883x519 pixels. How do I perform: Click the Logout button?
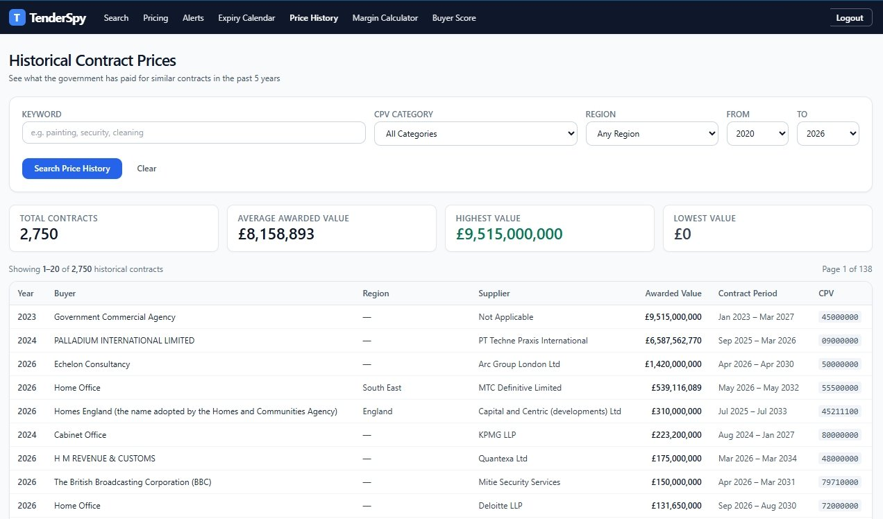pyautogui.click(x=850, y=18)
